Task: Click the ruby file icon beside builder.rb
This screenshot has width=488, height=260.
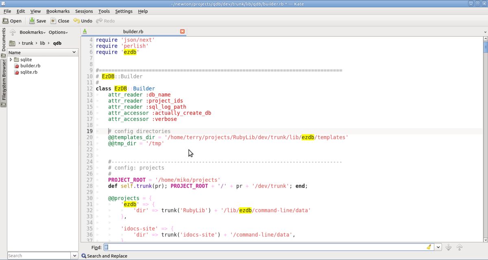Action: pos(17,66)
